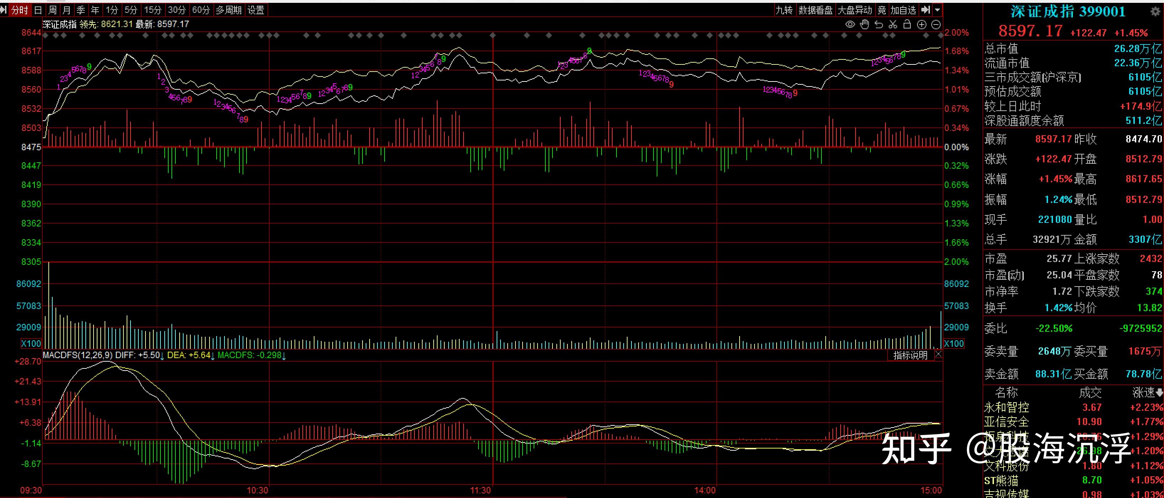Toggle the 九转 nine-turn indicator
Viewport: 1164px width, 498px height.
pos(784,10)
